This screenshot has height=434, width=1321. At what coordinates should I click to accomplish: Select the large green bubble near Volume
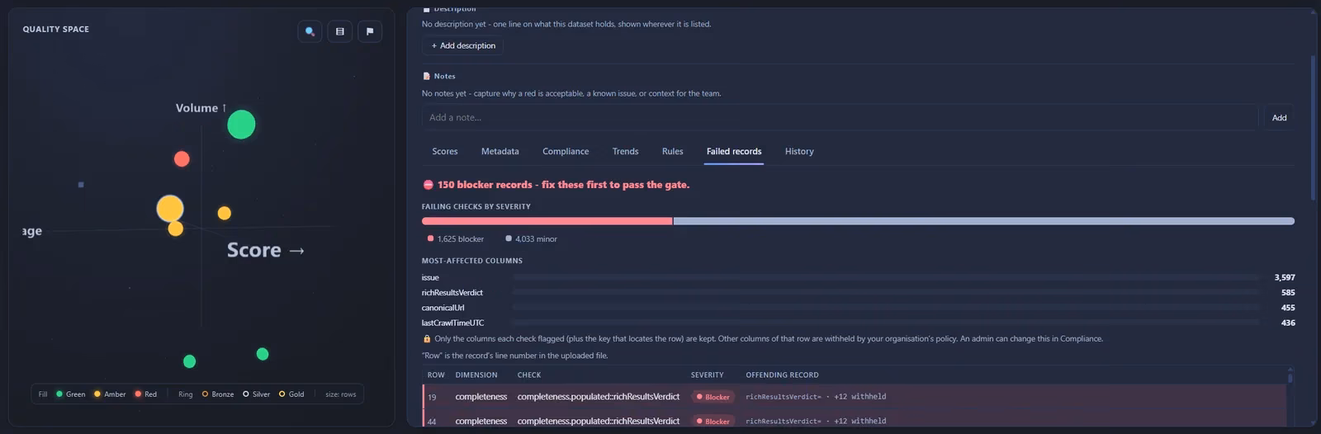[241, 125]
